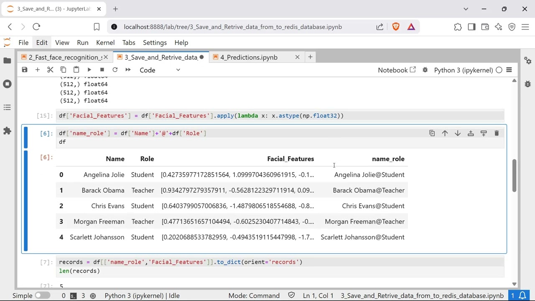Click the browser address bar URL

(x=233, y=27)
